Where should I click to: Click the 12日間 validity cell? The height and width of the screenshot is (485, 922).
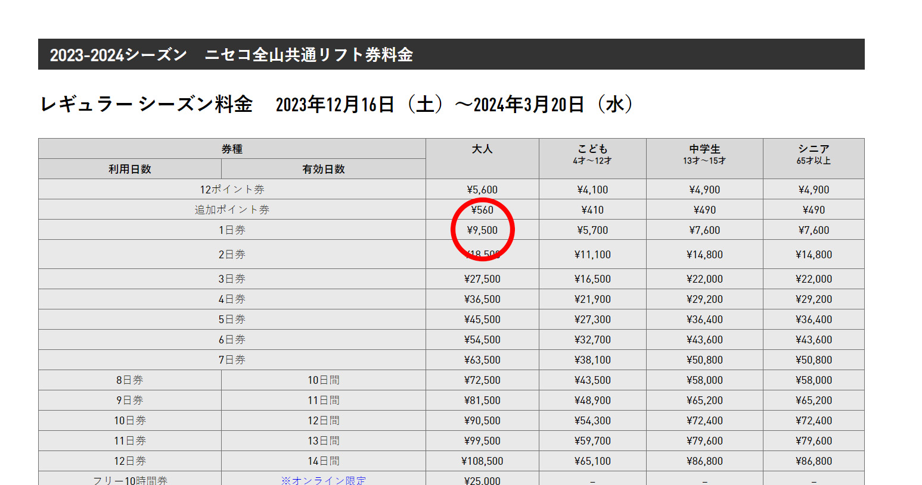point(324,420)
